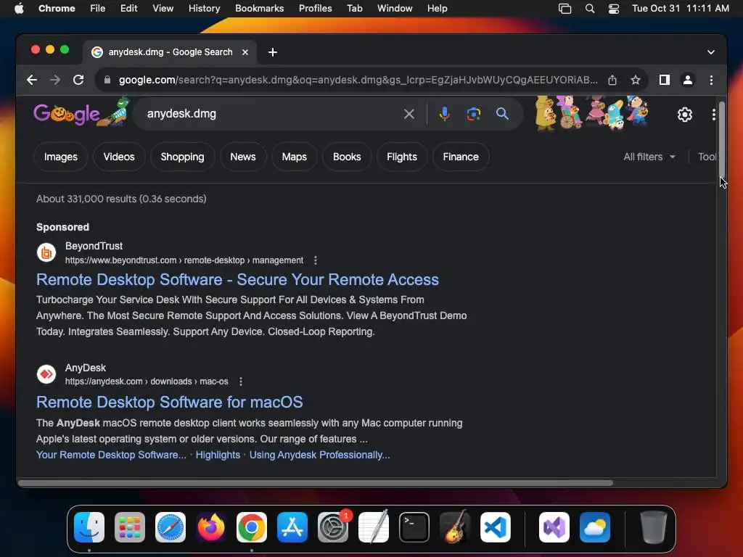This screenshot has height=557, width=743.
Task: Click the horizontal scrollbar at window bottom
Action: click(x=316, y=482)
